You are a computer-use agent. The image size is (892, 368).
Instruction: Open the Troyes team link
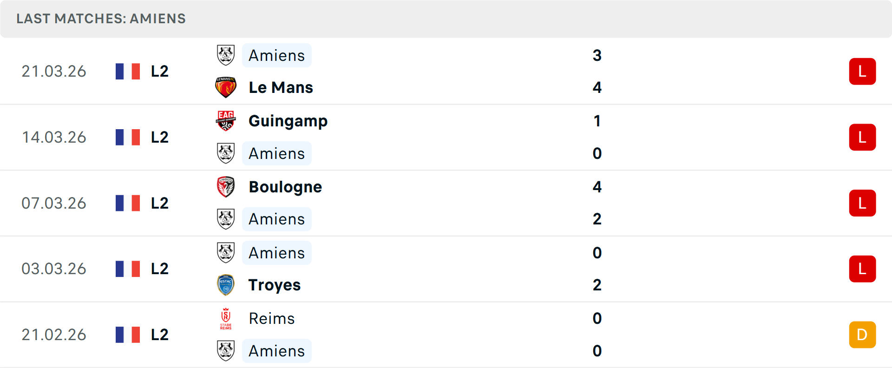275,285
